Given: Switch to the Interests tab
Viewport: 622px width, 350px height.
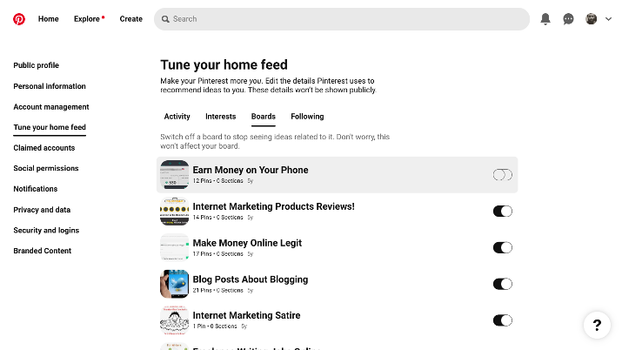Looking at the screenshot, I should point(221,117).
